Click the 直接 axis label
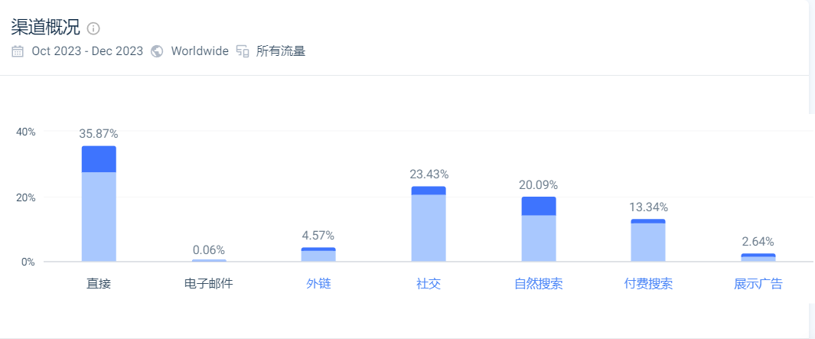The width and height of the screenshot is (815, 339). [99, 284]
